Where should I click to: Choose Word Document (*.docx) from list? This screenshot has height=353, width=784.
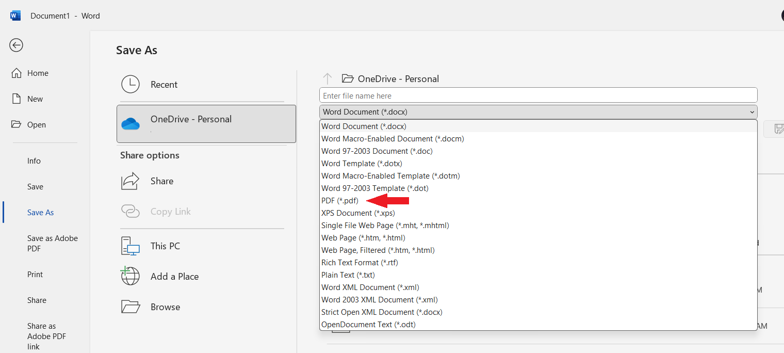pos(538,126)
